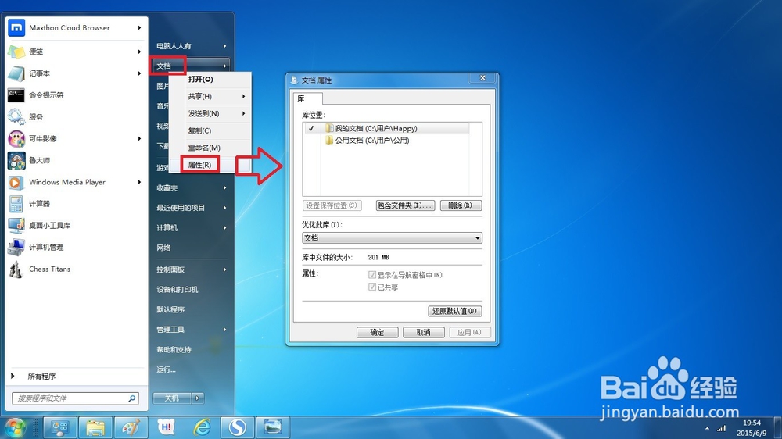Launch 计算机管理 computer management icon
Screen dimensions: 782x439
16,247
